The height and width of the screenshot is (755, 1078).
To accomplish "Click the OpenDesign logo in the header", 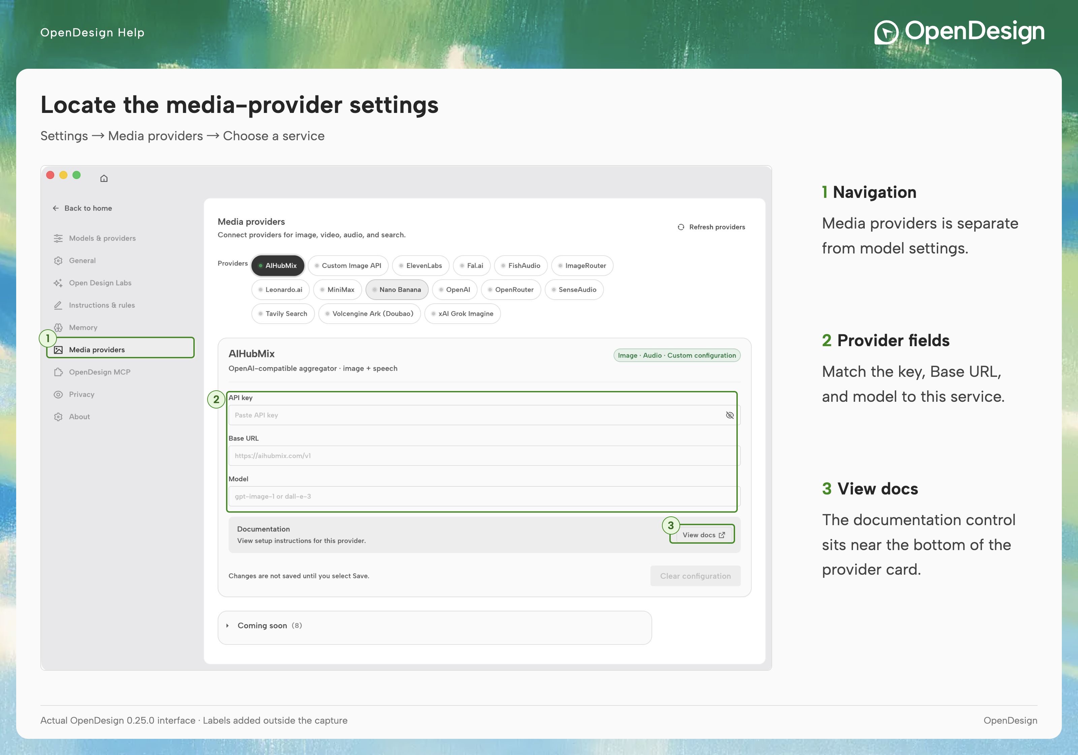I will click(x=959, y=32).
